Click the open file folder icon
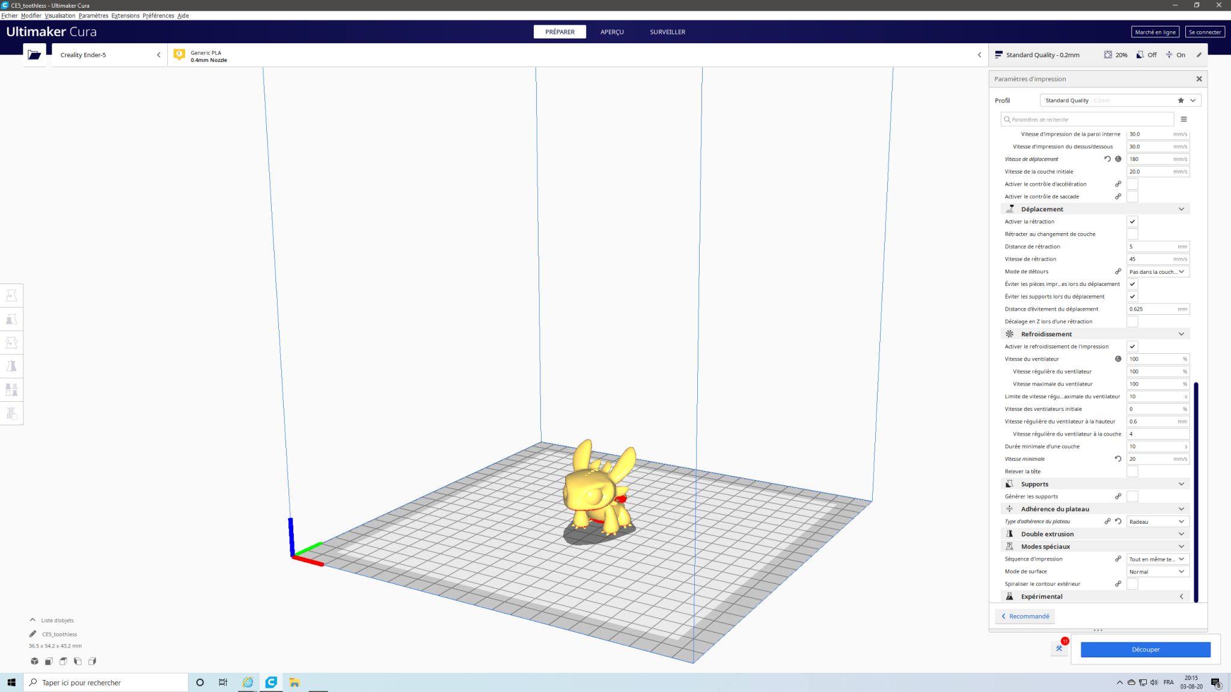The image size is (1231, 692). pyautogui.click(x=34, y=55)
